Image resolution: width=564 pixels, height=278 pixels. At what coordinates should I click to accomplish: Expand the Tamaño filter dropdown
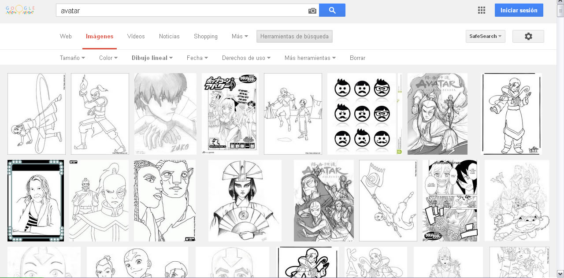[72, 58]
